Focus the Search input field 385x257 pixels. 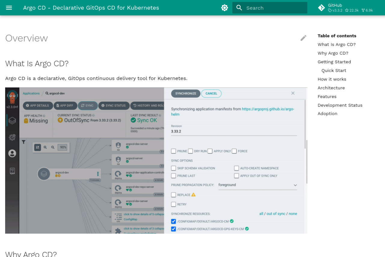coord(270,8)
